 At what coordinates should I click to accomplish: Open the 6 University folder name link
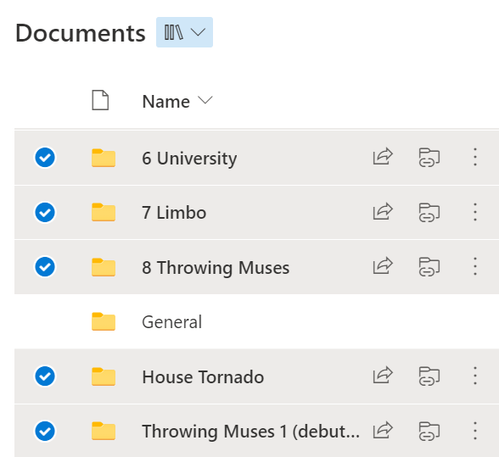189,159
